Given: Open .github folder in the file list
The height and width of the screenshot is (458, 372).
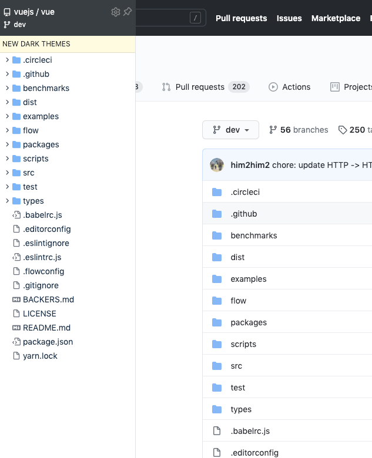Looking at the screenshot, I should click(x=244, y=214).
